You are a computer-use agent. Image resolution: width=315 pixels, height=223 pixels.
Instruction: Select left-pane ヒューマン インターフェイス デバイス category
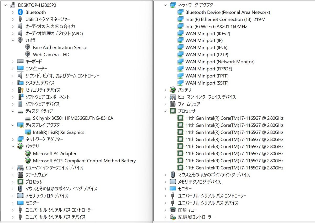point(54,168)
